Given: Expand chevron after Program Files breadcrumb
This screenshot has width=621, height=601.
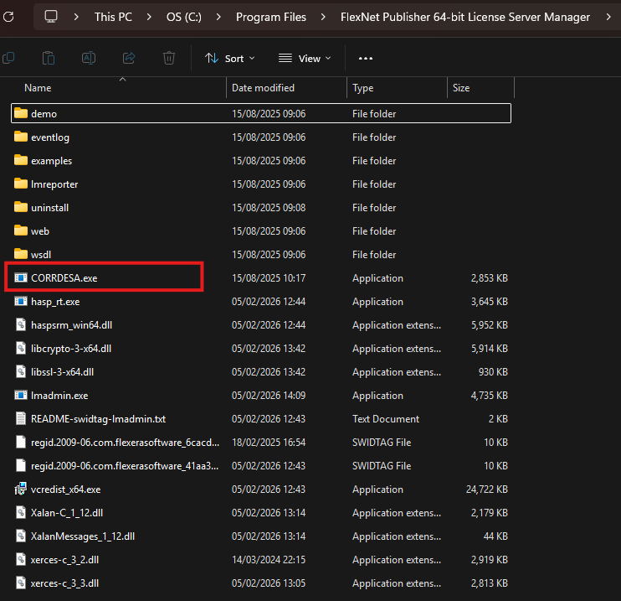Looking at the screenshot, I should coord(323,17).
